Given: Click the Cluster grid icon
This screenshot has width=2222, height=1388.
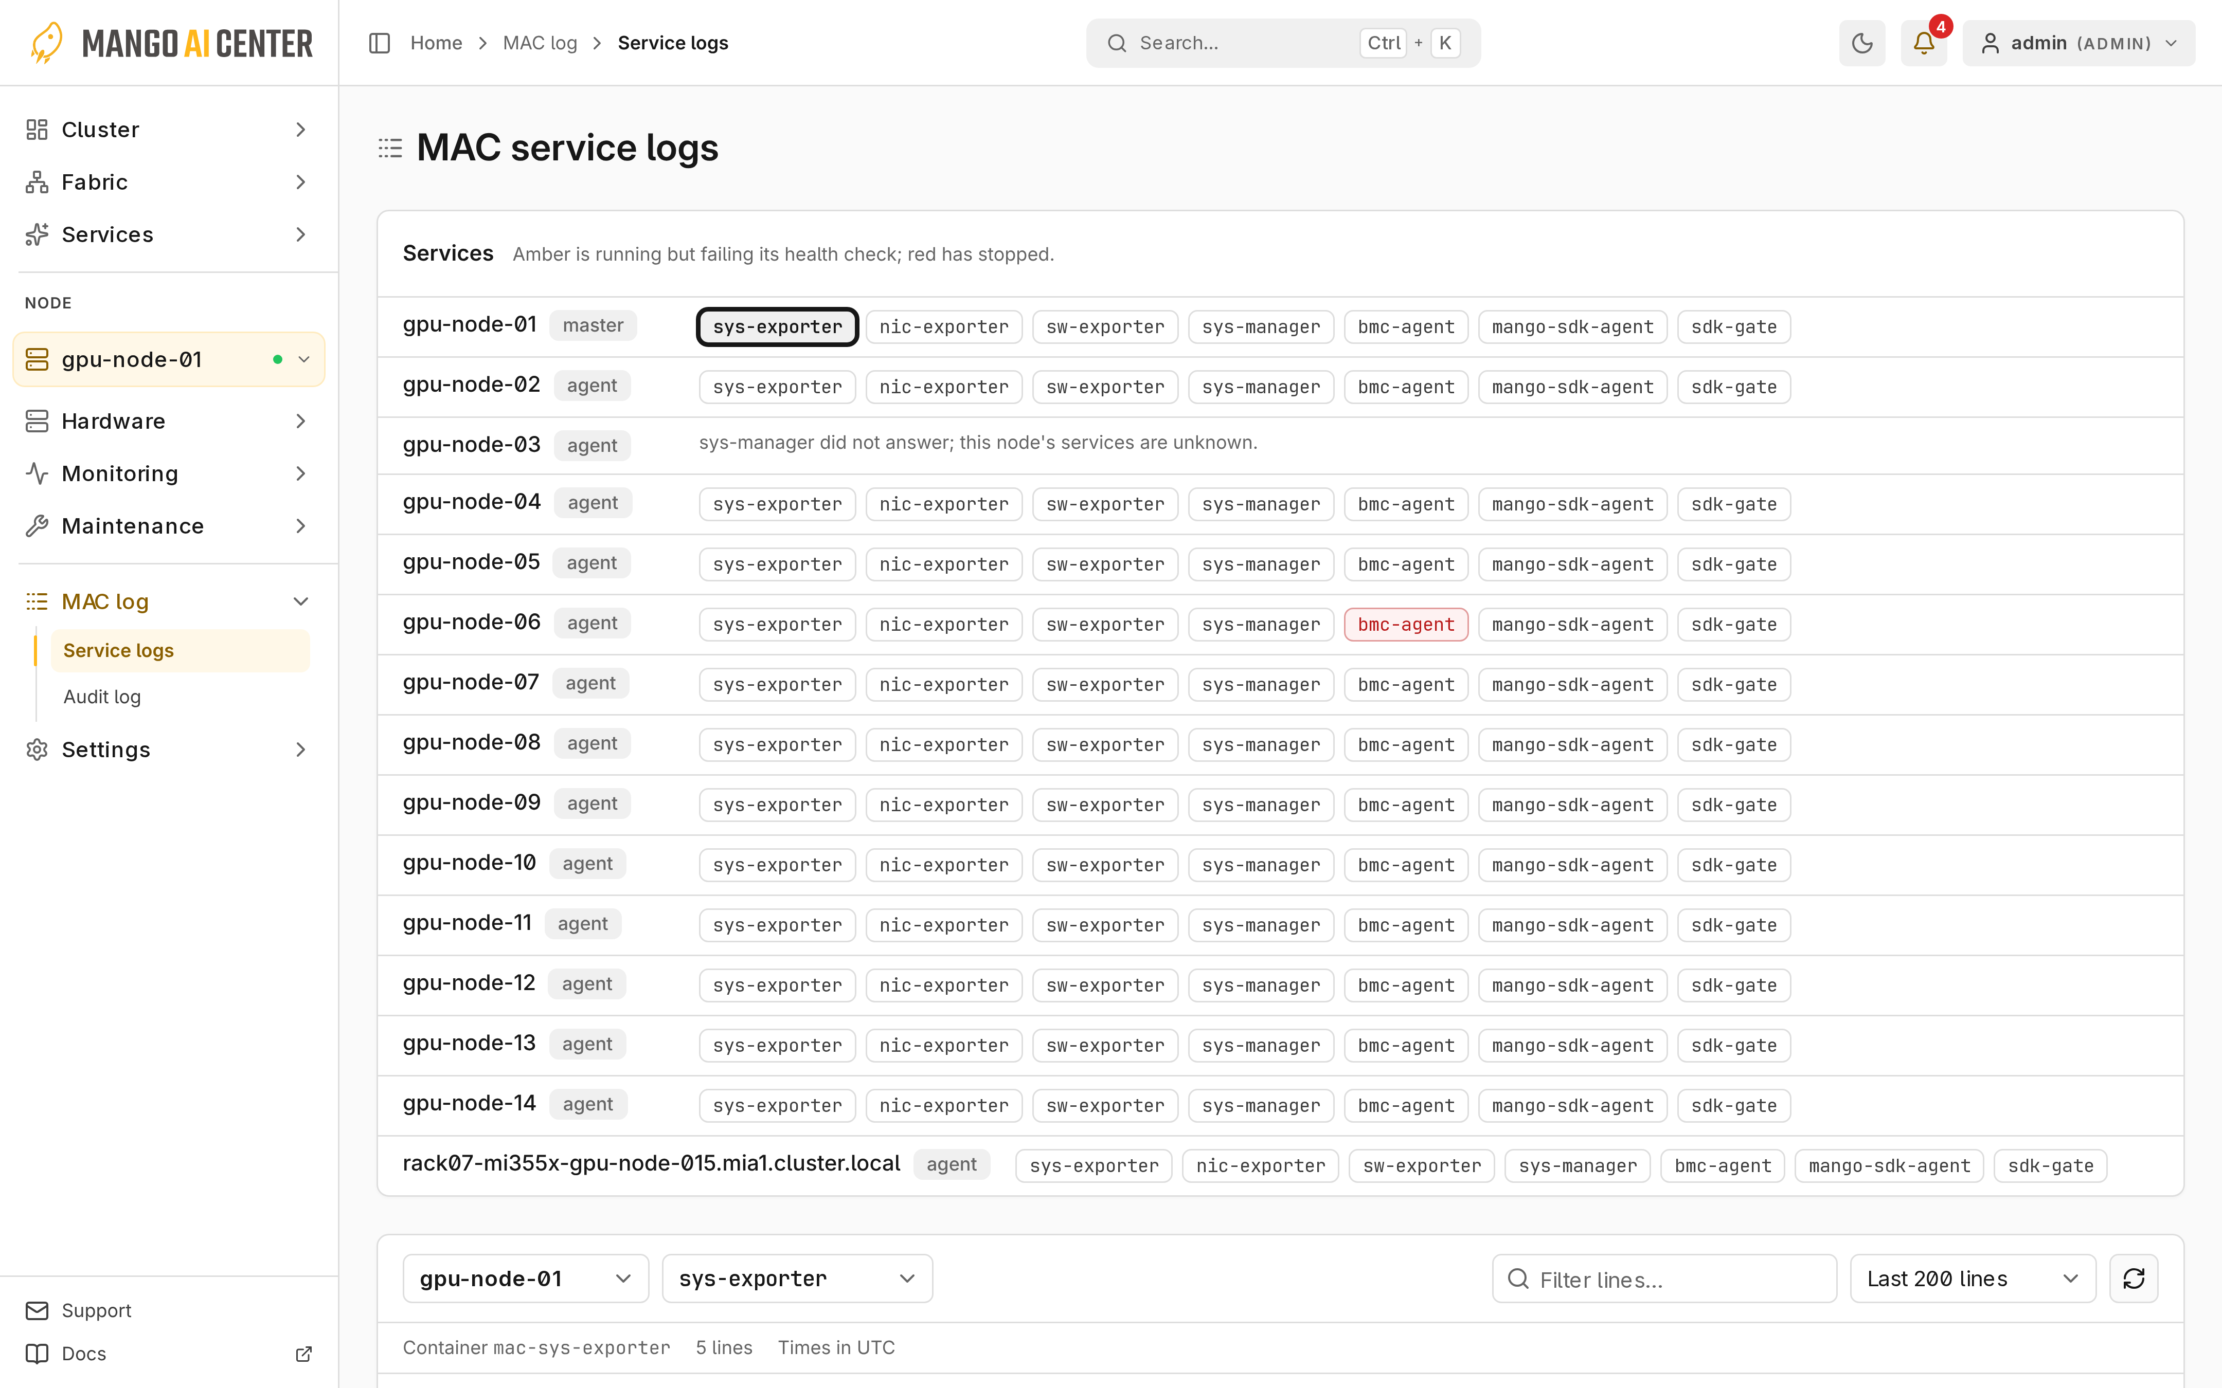Looking at the screenshot, I should pyautogui.click(x=37, y=130).
